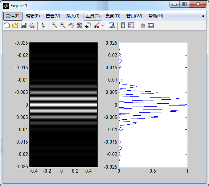Activate the Zoom Out magnifier
This screenshot has width=209, height=186.
63,25
